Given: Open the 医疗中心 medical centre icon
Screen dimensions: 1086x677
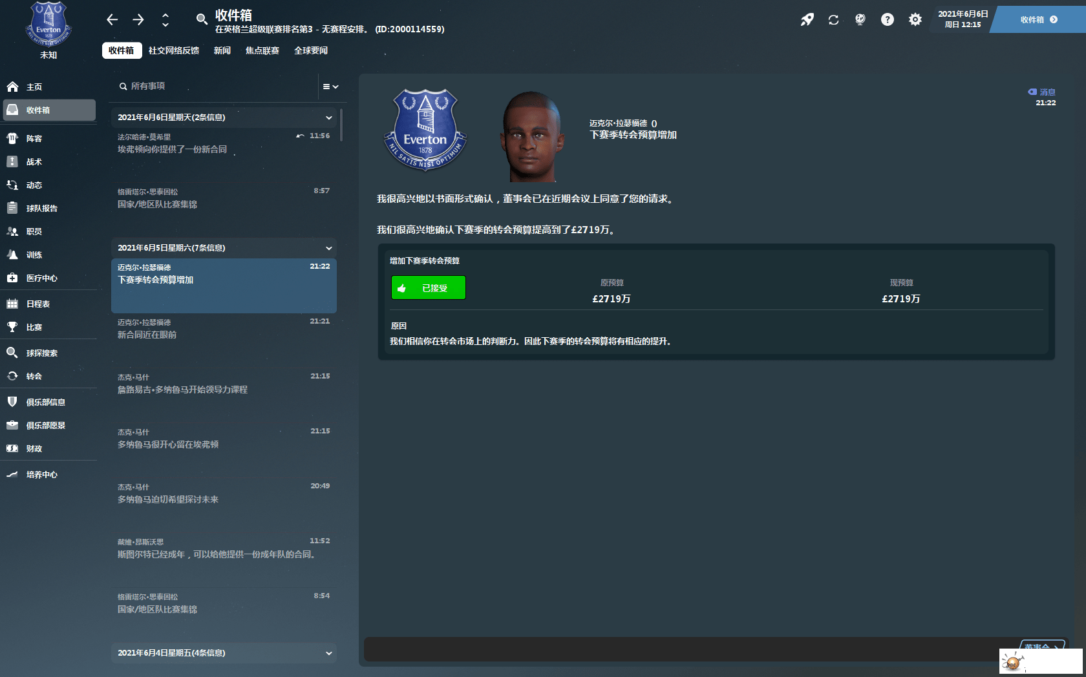Looking at the screenshot, I should (x=12, y=278).
